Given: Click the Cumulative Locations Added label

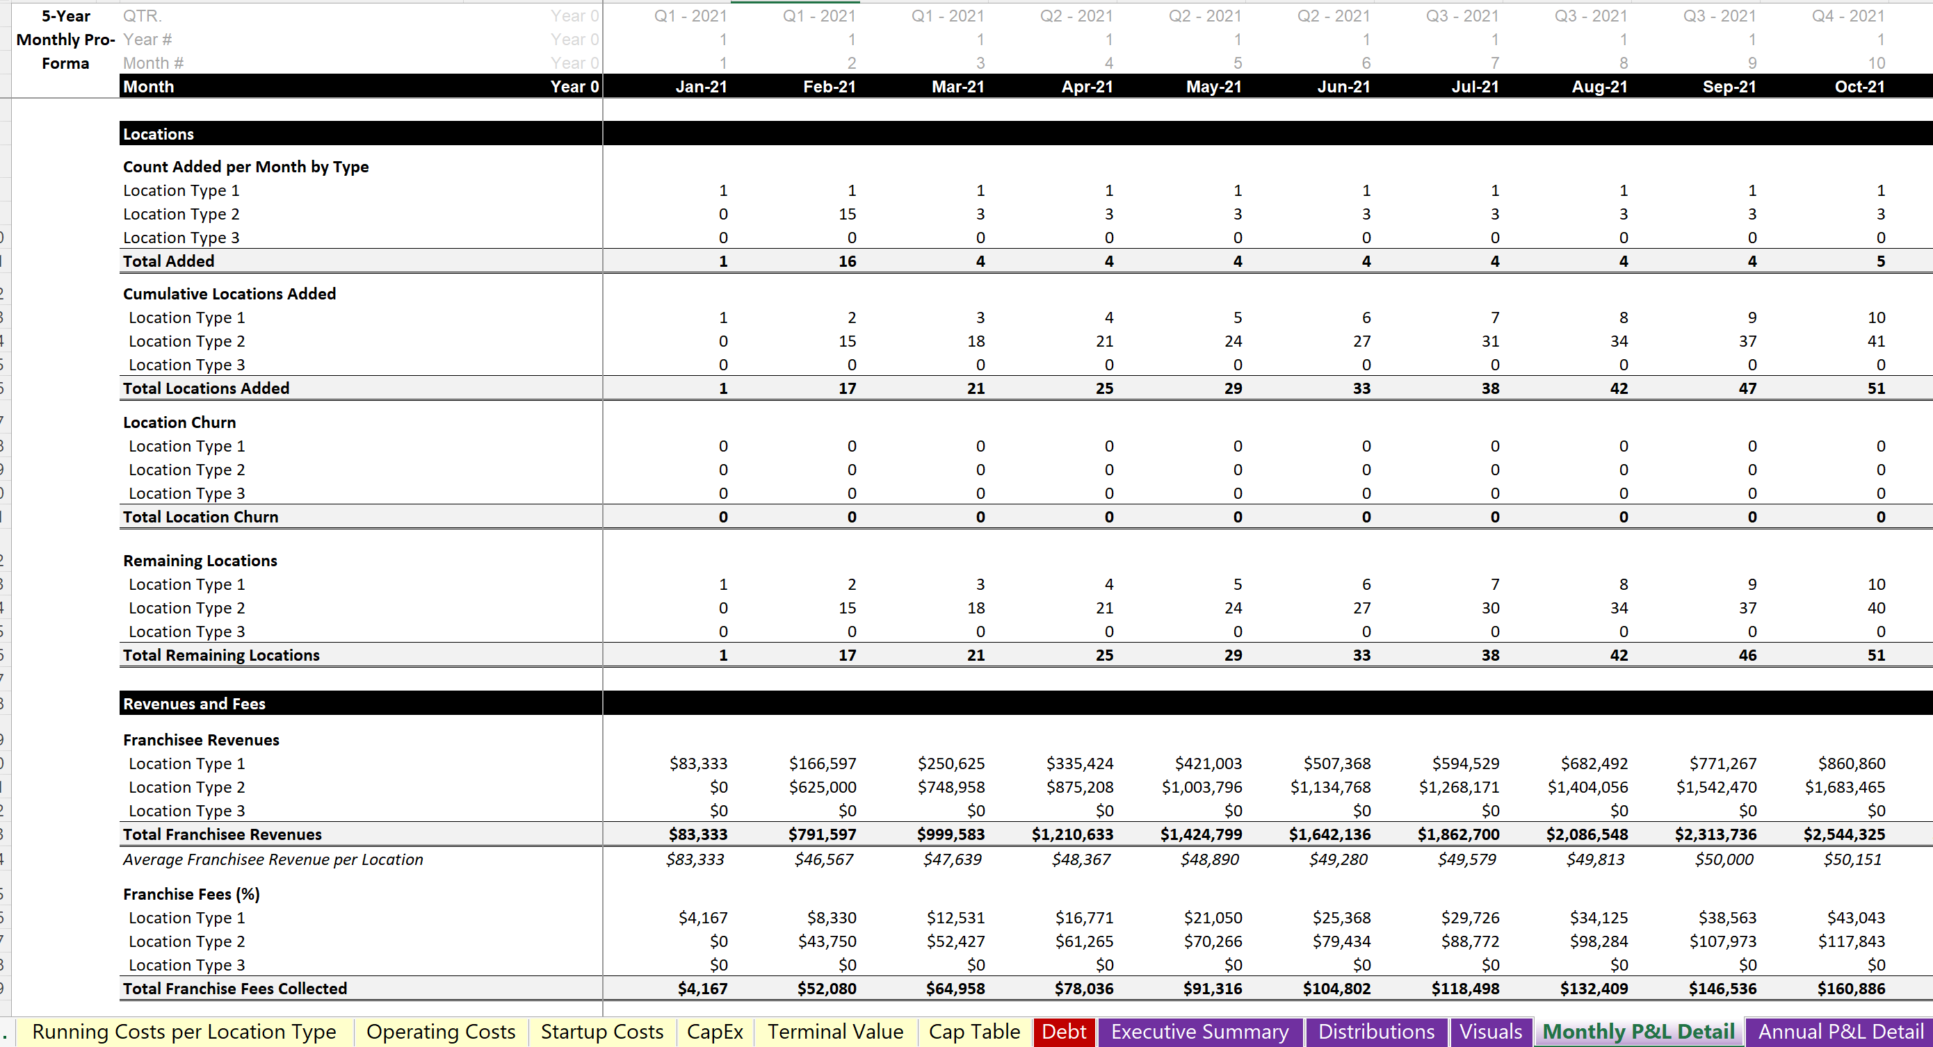Looking at the screenshot, I should [229, 293].
